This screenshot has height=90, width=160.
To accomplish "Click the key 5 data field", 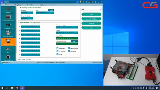I will (30, 43).
